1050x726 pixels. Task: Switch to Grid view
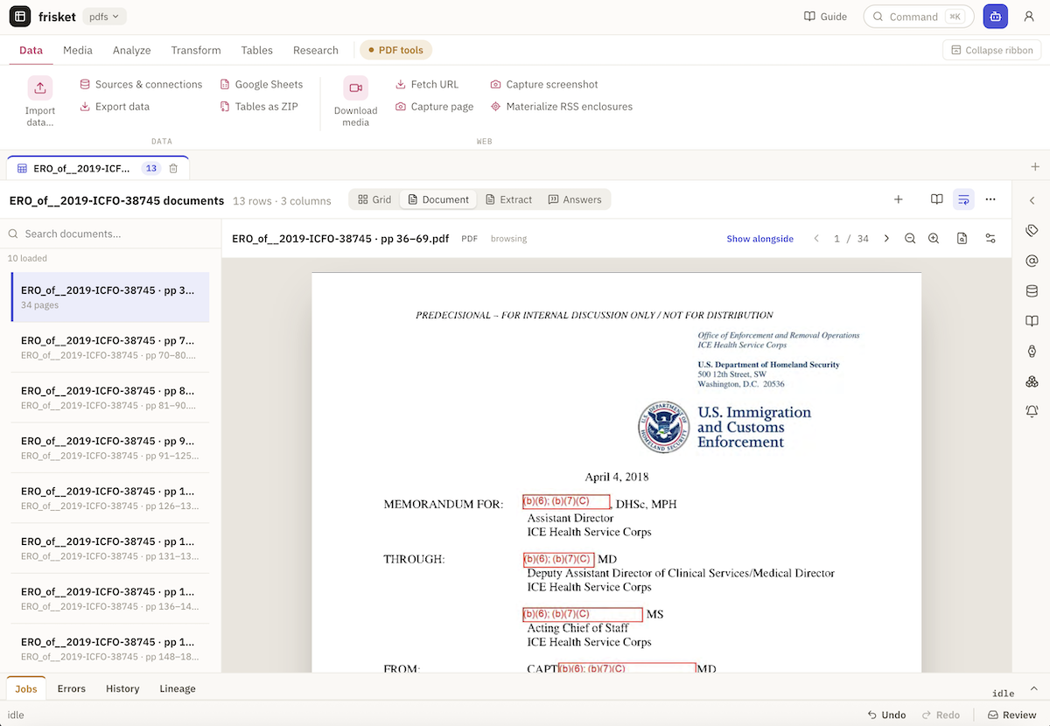[374, 199]
